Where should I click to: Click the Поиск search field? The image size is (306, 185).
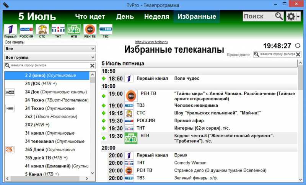coord(259,16)
